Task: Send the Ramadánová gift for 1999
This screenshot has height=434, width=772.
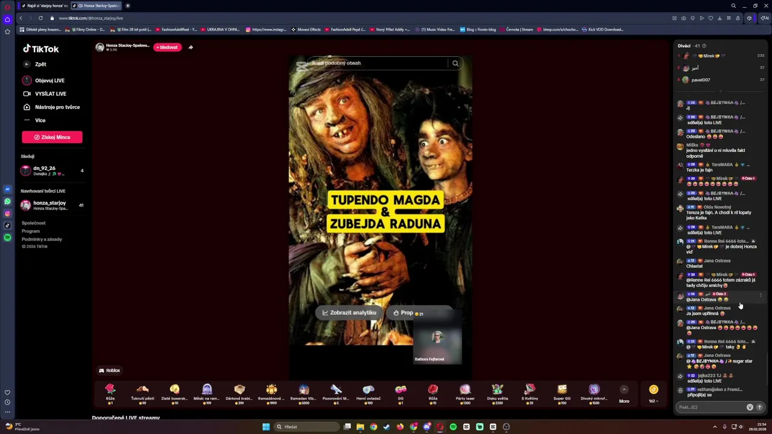Action: pyautogui.click(x=271, y=394)
